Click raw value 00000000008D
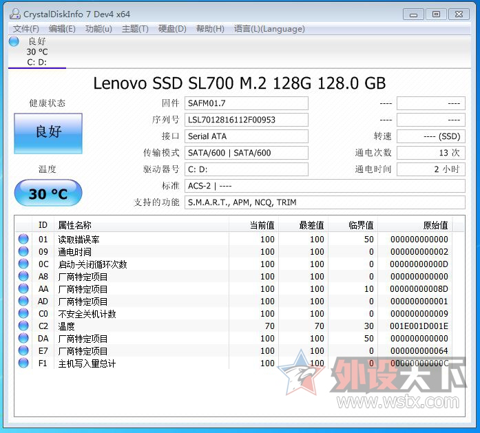 pyautogui.click(x=419, y=289)
